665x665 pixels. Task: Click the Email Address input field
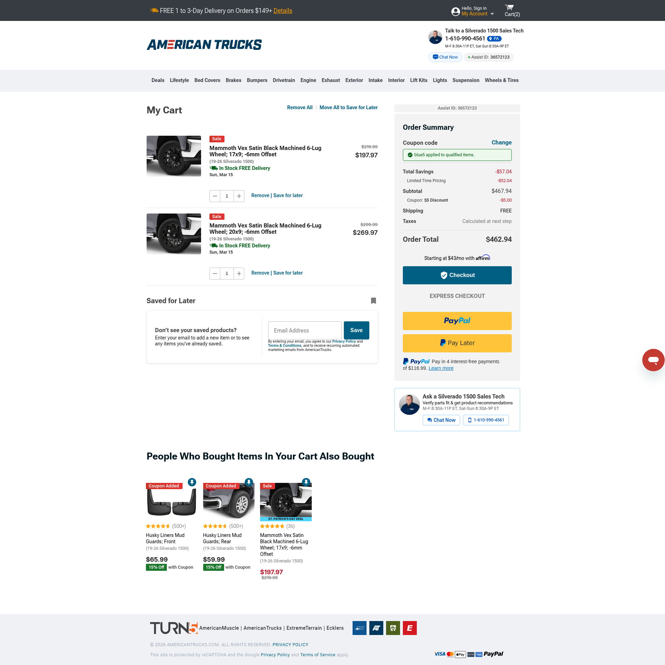[305, 330]
